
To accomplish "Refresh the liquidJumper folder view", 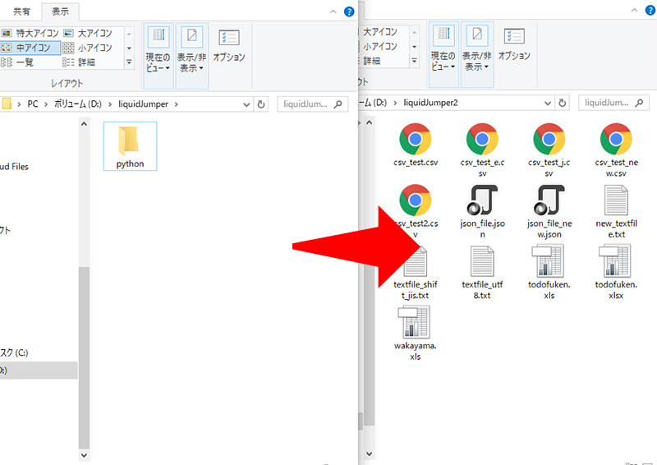I will click(x=261, y=104).
